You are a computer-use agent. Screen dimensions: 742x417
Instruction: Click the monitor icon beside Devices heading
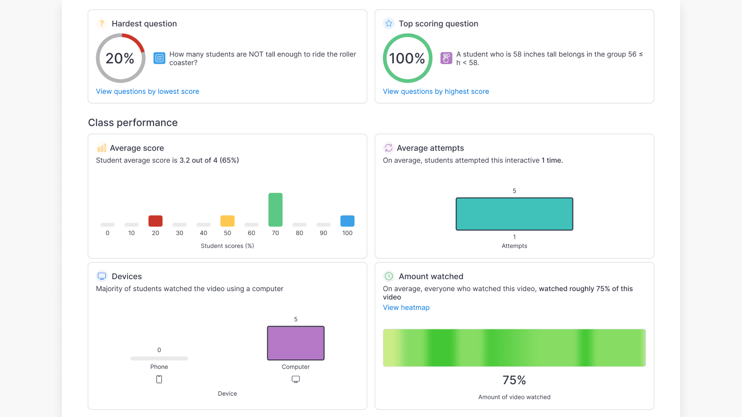(102, 276)
